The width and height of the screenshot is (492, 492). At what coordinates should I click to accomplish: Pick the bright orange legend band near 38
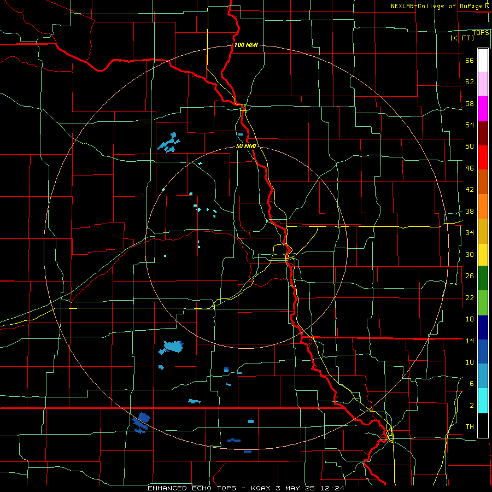coord(483,207)
